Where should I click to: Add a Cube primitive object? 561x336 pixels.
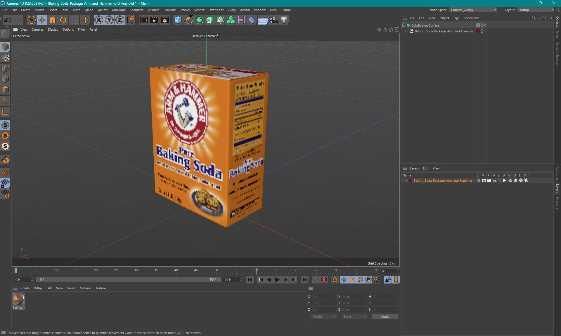coord(178,20)
